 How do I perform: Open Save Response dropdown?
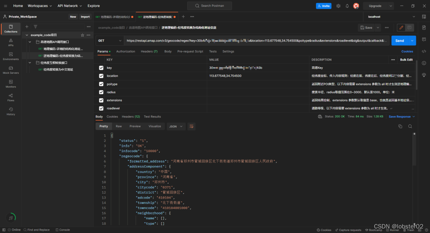coord(402,116)
